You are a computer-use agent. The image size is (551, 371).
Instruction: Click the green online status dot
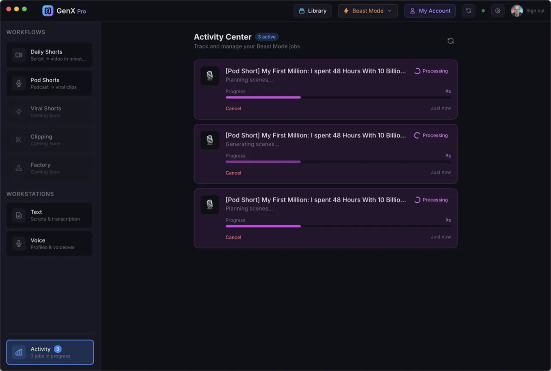point(483,11)
